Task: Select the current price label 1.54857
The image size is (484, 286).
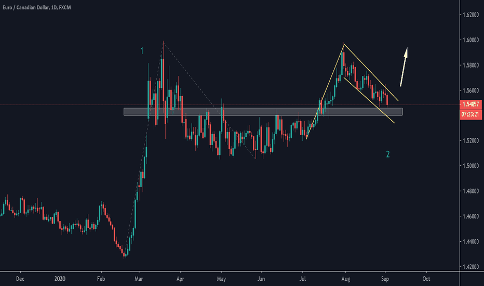Action: pos(470,105)
